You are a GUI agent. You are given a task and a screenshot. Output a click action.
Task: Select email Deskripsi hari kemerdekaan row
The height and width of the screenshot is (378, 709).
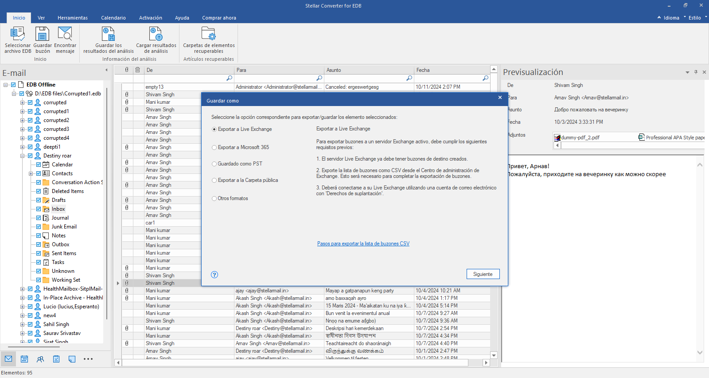click(x=306, y=328)
